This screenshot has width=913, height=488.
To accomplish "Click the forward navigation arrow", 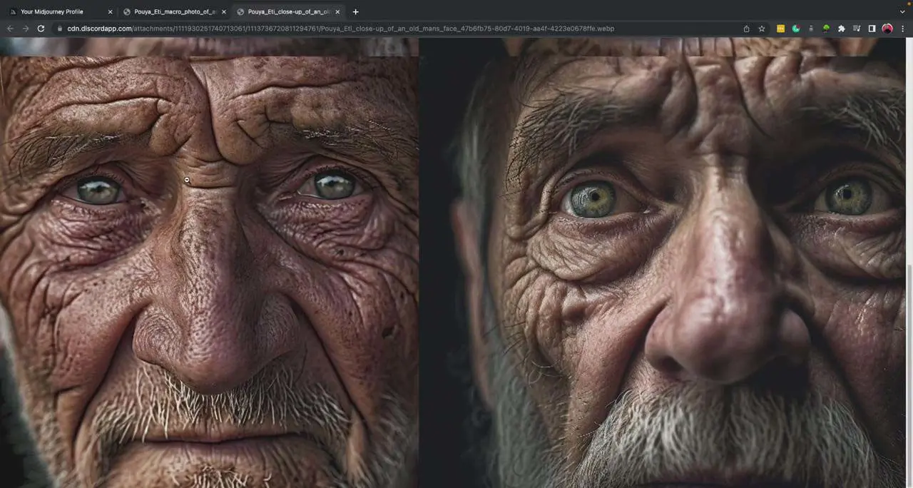I will tap(26, 29).
